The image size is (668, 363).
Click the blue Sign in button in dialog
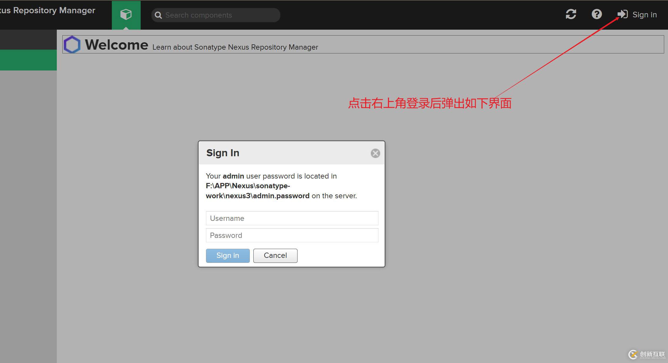[x=228, y=256]
